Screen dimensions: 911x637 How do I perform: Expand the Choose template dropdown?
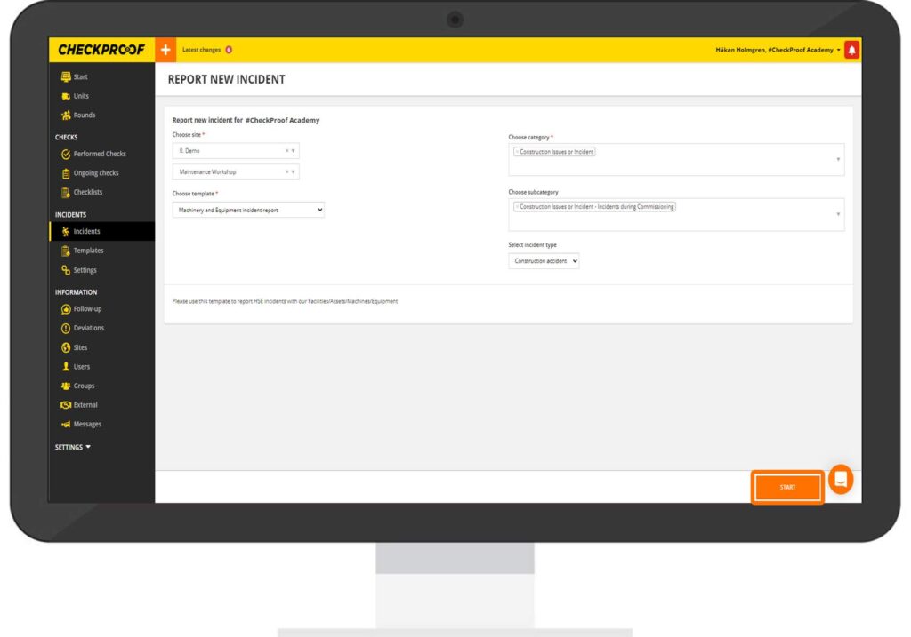(248, 210)
